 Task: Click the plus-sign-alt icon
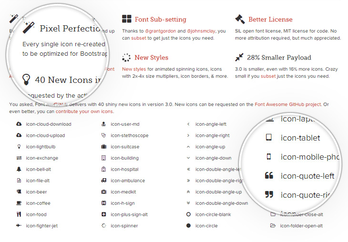[x=103, y=214]
